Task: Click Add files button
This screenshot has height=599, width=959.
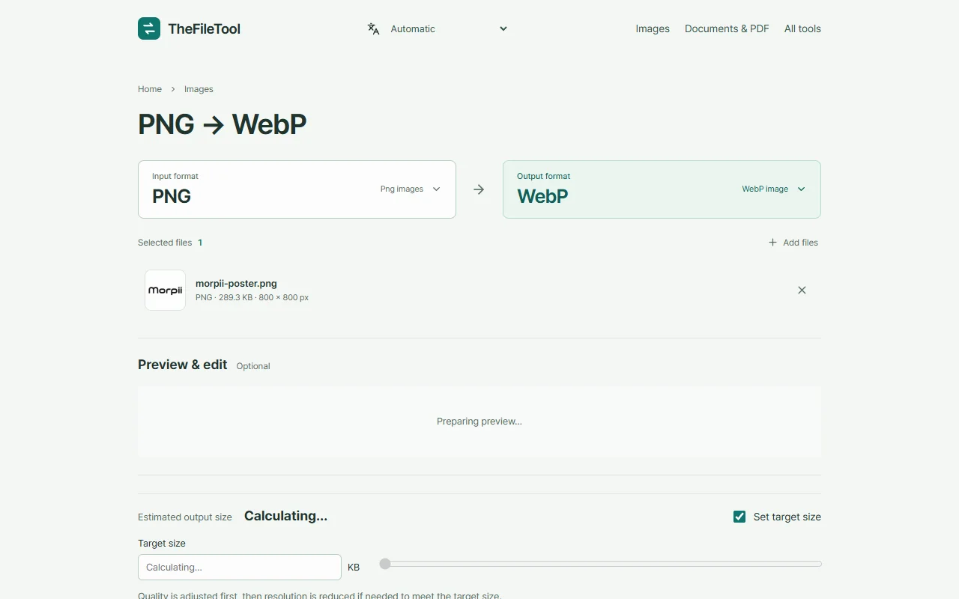Action: point(793,243)
